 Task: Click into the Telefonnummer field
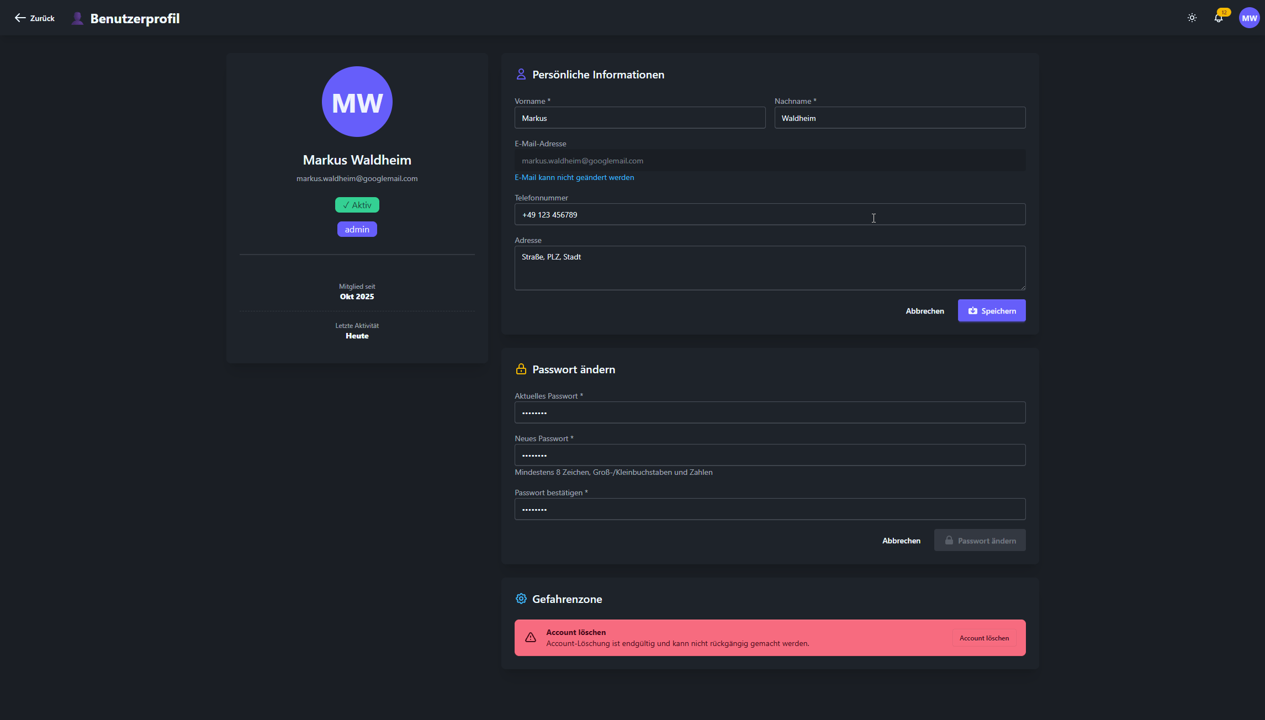click(770, 215)
